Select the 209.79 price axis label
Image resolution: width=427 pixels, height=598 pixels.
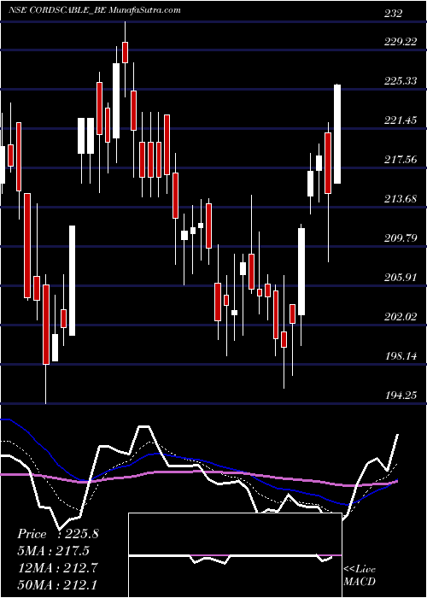(401, 238)
